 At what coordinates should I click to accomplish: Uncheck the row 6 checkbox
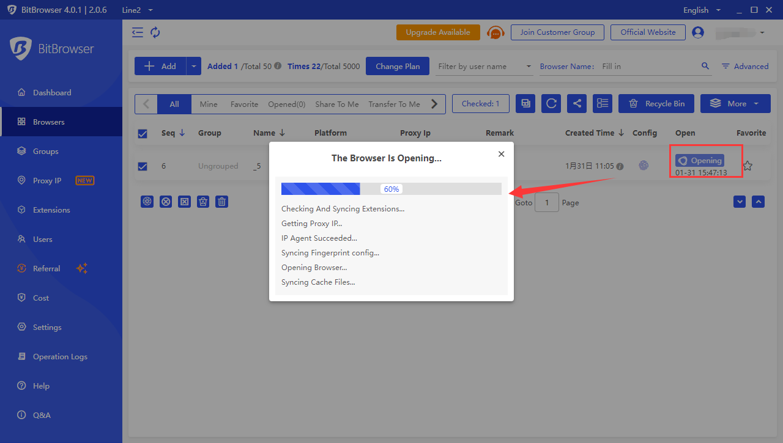click(143, 166)
